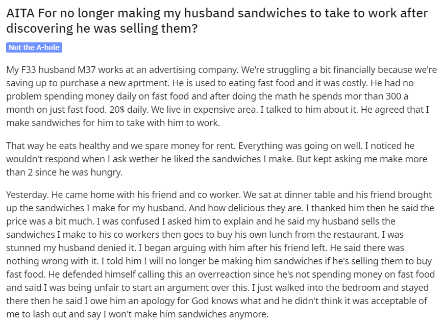Click the line 'than 2 since he was hungry.'
Viewport: 443px width, 323px height.
pyautogui.click(x=64, y=172)
